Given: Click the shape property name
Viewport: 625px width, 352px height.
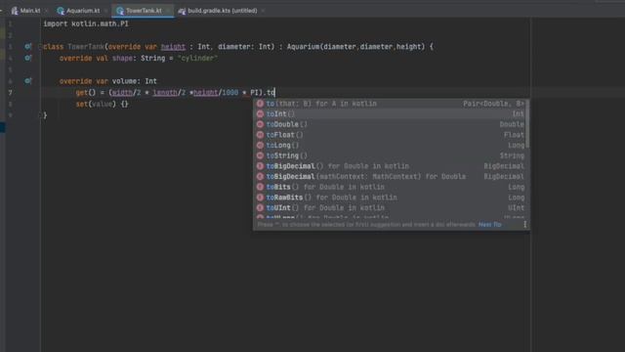Looking at the screenshot, I should pos(122,59).
